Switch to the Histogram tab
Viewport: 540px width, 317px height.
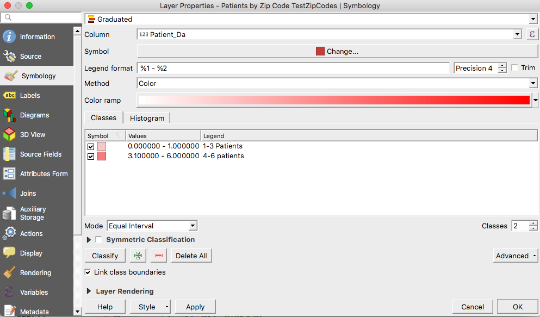coord(147,117)
